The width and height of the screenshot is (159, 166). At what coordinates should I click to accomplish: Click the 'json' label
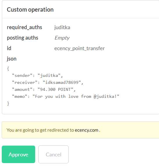click(x=12, y=59)
